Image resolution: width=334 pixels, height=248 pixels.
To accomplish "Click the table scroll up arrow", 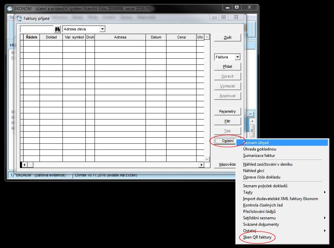I will click(207, 37).
